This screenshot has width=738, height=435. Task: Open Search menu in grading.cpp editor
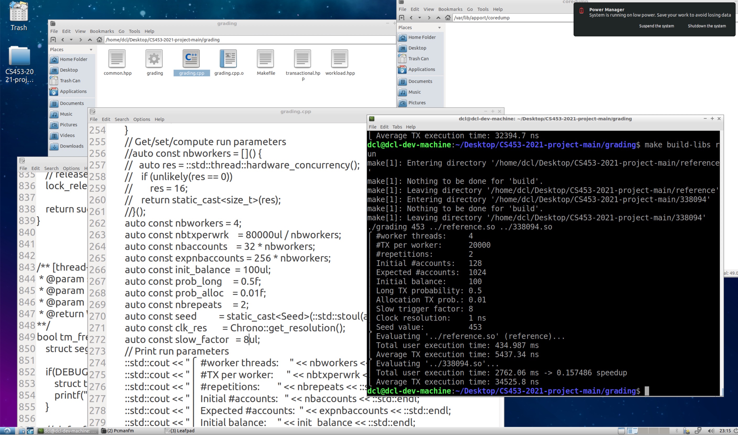121,119
